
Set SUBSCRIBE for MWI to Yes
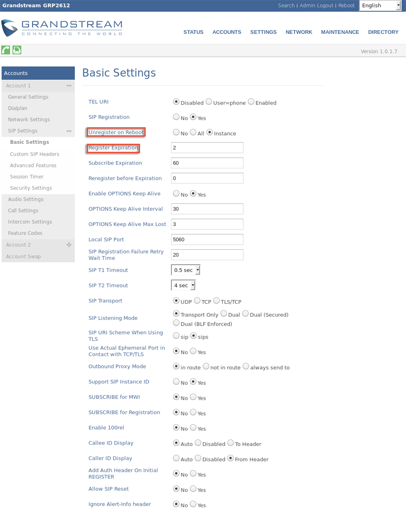193,397
